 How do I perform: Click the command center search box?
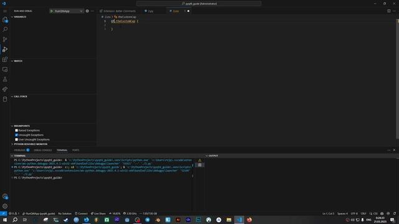(199, 4)
